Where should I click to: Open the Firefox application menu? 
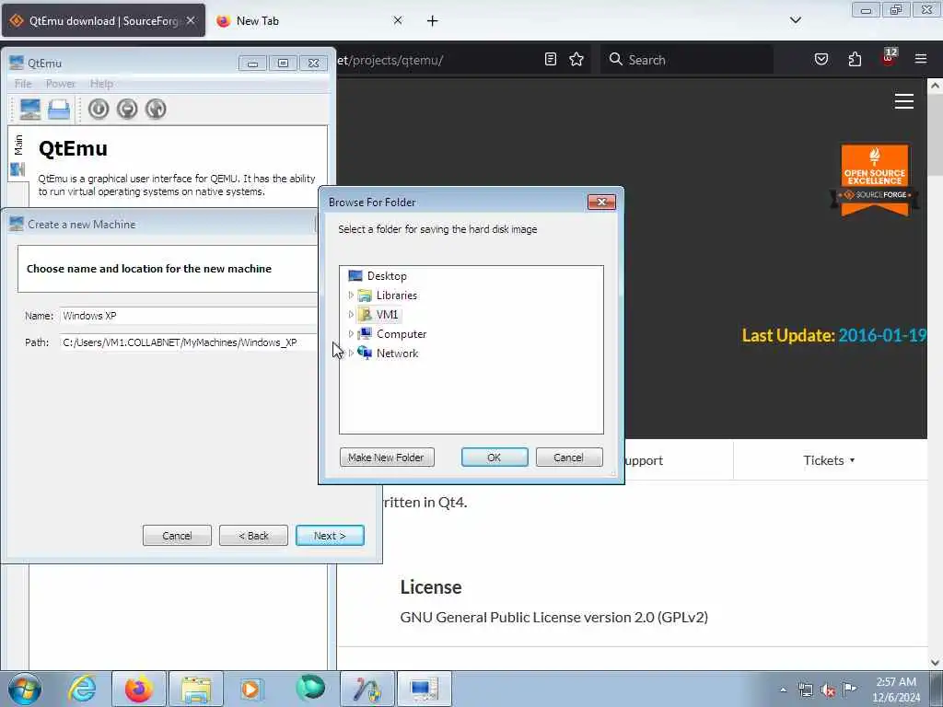[921, 59]
